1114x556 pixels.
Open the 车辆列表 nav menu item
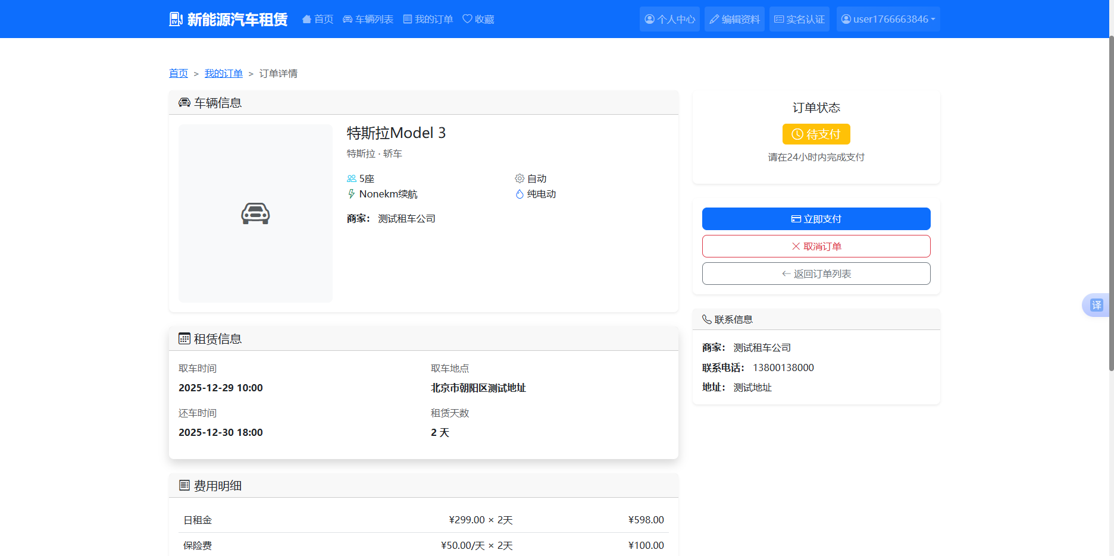coord(368,19)
